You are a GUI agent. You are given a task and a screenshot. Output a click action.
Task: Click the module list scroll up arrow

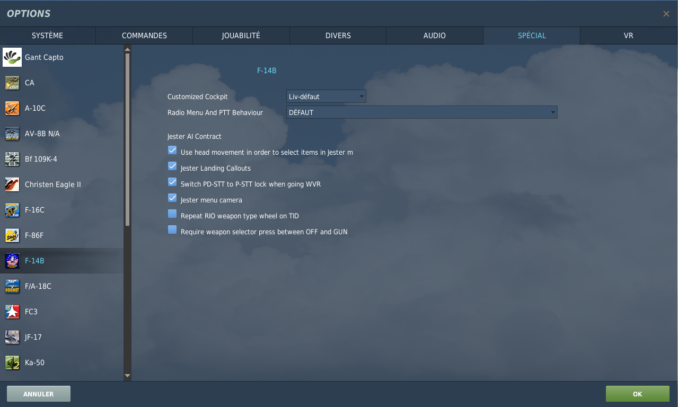point(127,49)
